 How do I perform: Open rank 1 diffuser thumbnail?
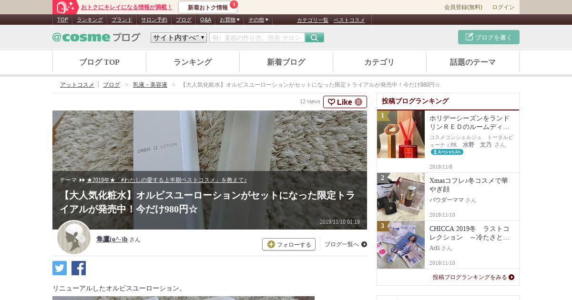click(401, 134)
